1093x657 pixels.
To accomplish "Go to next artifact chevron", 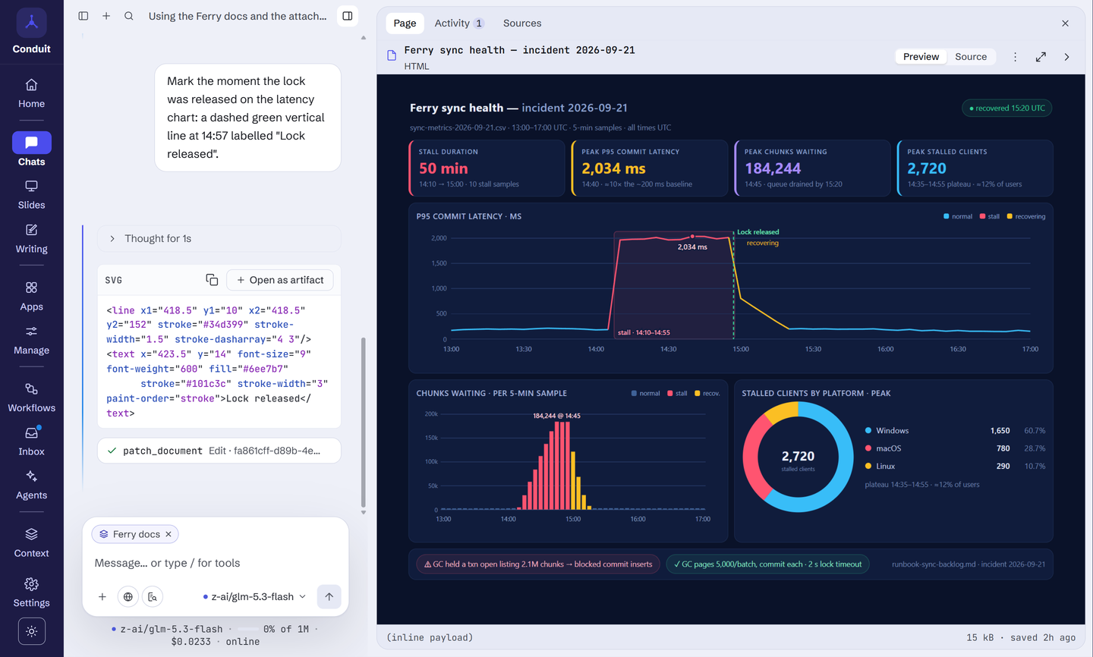I will [x=1066, y=57].
